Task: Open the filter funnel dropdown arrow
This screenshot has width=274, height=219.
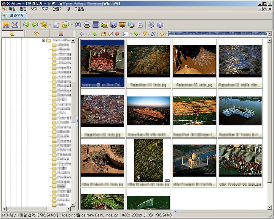Action: coord(148,34)
